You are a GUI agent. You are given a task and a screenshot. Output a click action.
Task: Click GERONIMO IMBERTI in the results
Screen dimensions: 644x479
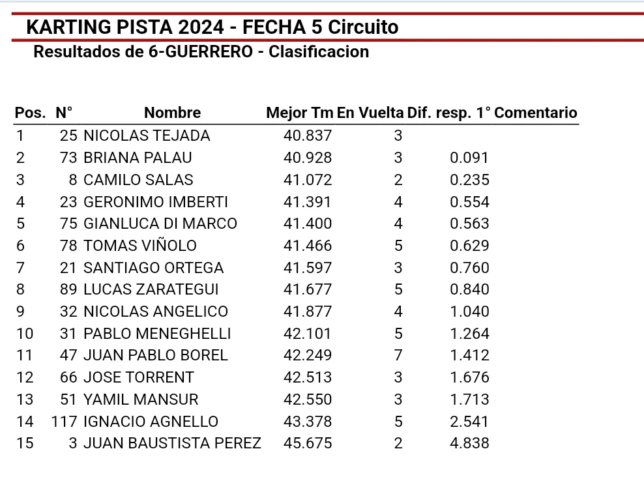point(155,202)
